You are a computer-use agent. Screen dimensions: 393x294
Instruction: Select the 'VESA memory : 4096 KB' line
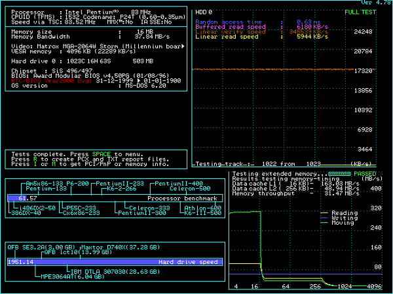coord(73,52)
